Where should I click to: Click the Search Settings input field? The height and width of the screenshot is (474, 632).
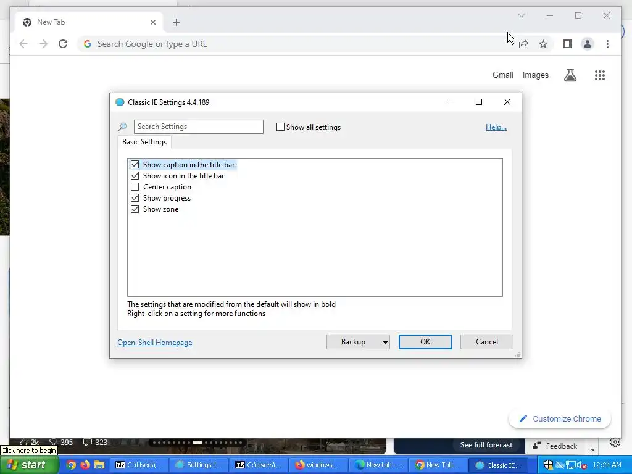(x=198, y=127)
